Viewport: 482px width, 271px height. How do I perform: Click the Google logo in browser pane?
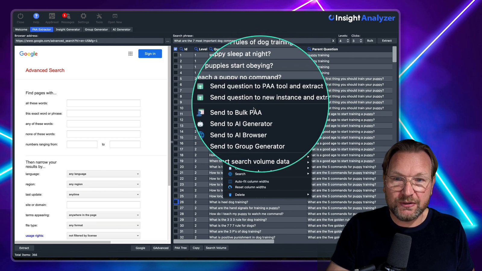29,54
